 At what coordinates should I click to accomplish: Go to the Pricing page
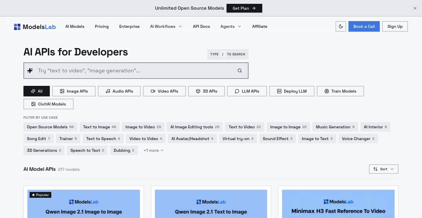click(x=102, y=26)
